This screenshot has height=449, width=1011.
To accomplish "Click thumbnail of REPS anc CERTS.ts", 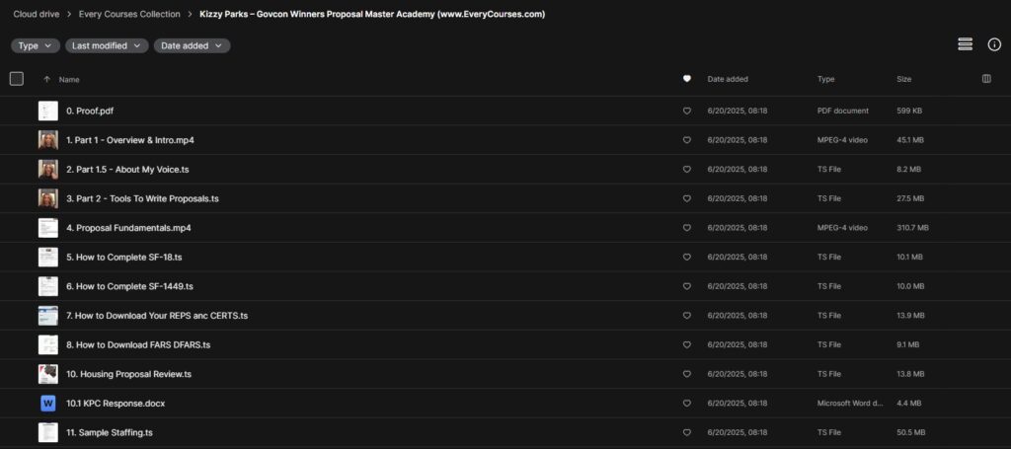I will pos(47,316).
